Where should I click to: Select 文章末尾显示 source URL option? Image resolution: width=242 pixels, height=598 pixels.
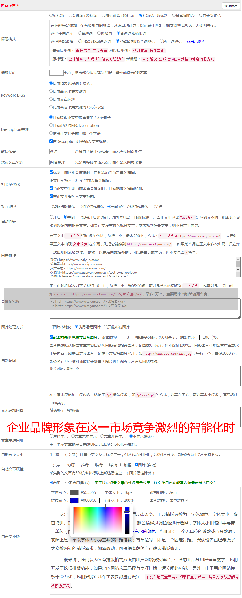[73, 436]
